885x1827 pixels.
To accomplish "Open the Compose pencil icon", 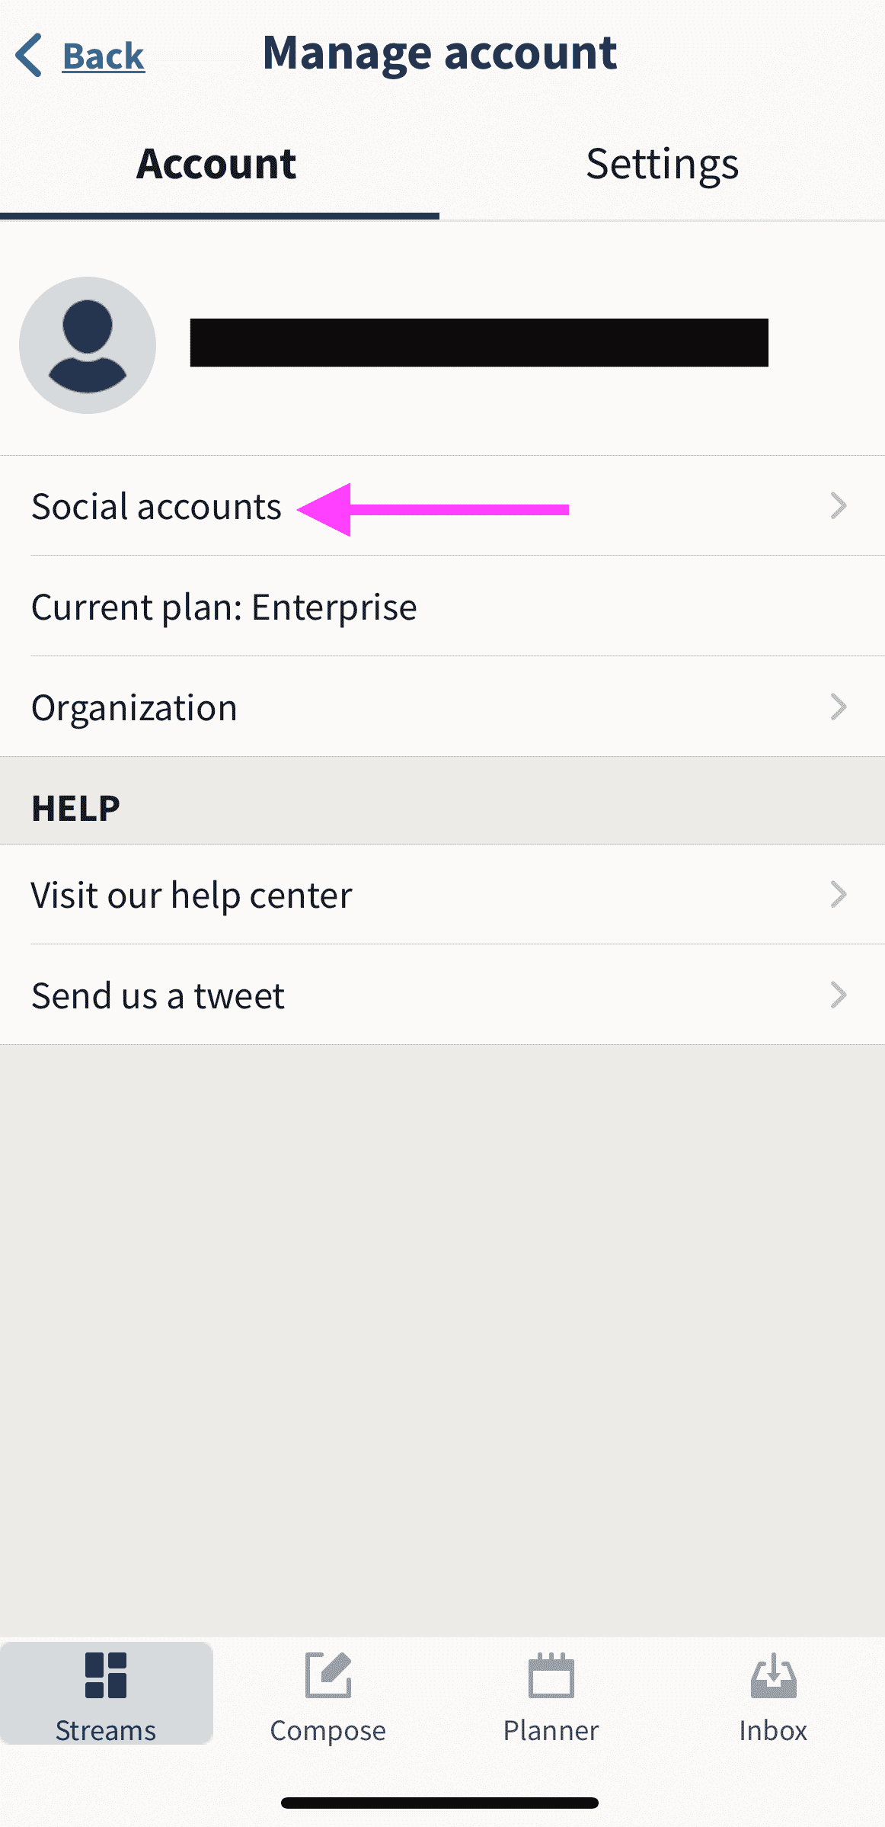I will tap(328, 1675).
